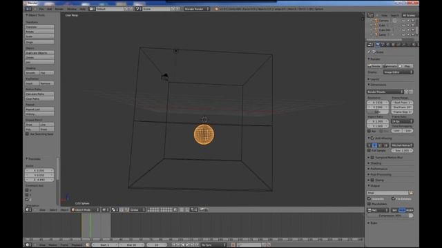Viewport: 442px width, 248px height.
Task: Open the Global orientation dropdown
Action: [137, 209]
